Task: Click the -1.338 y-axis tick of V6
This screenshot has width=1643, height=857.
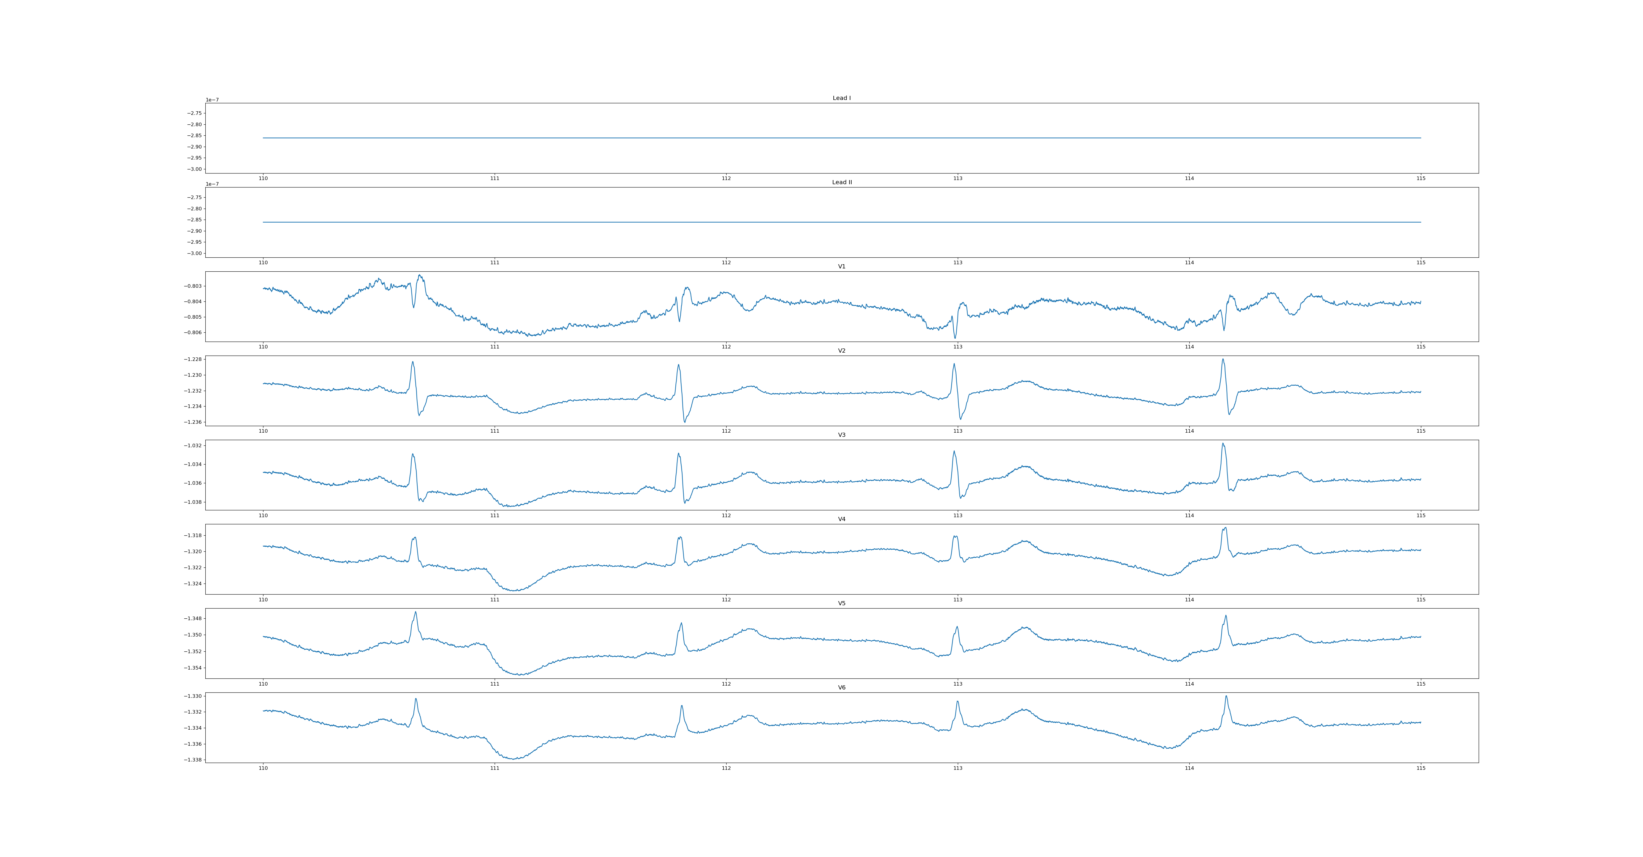Action: tap(193, 760)
